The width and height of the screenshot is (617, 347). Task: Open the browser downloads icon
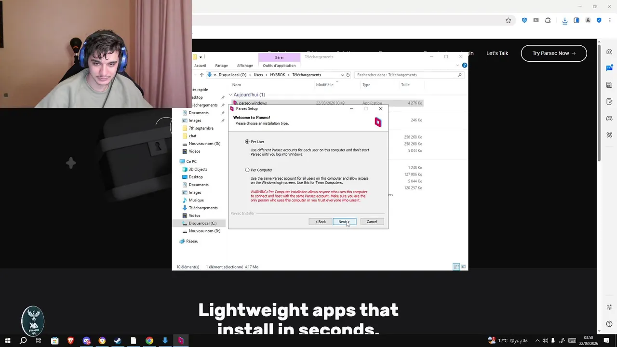click(x=564, y=20)
